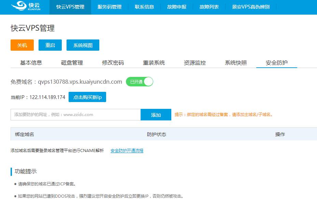Toggle the 已开通 free domain switch
317x200 pixels.
pyautogui.click(x=140, y=82)
